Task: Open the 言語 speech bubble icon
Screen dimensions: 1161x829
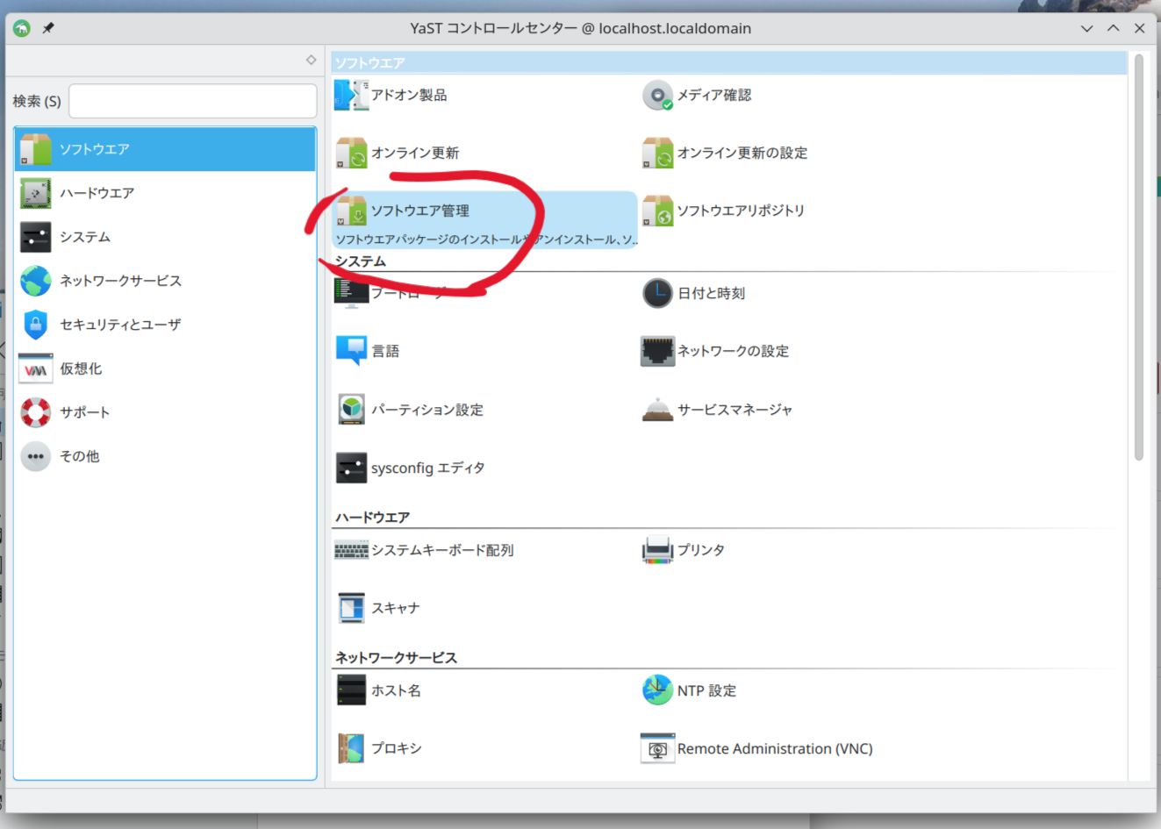Action: [x=351, y=351]
